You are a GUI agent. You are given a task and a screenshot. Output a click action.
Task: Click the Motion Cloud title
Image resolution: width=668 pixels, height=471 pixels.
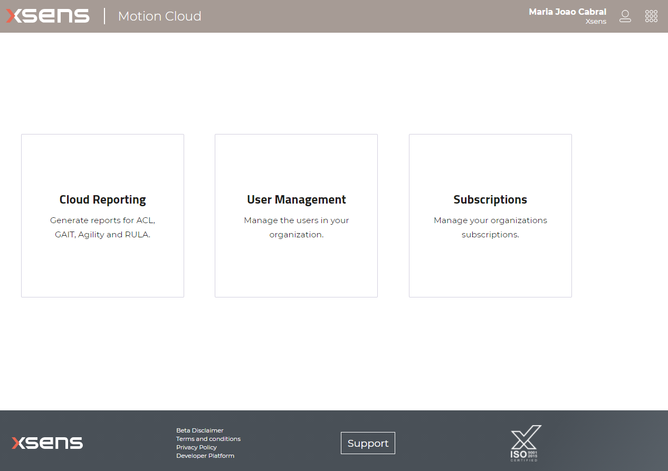159,16
